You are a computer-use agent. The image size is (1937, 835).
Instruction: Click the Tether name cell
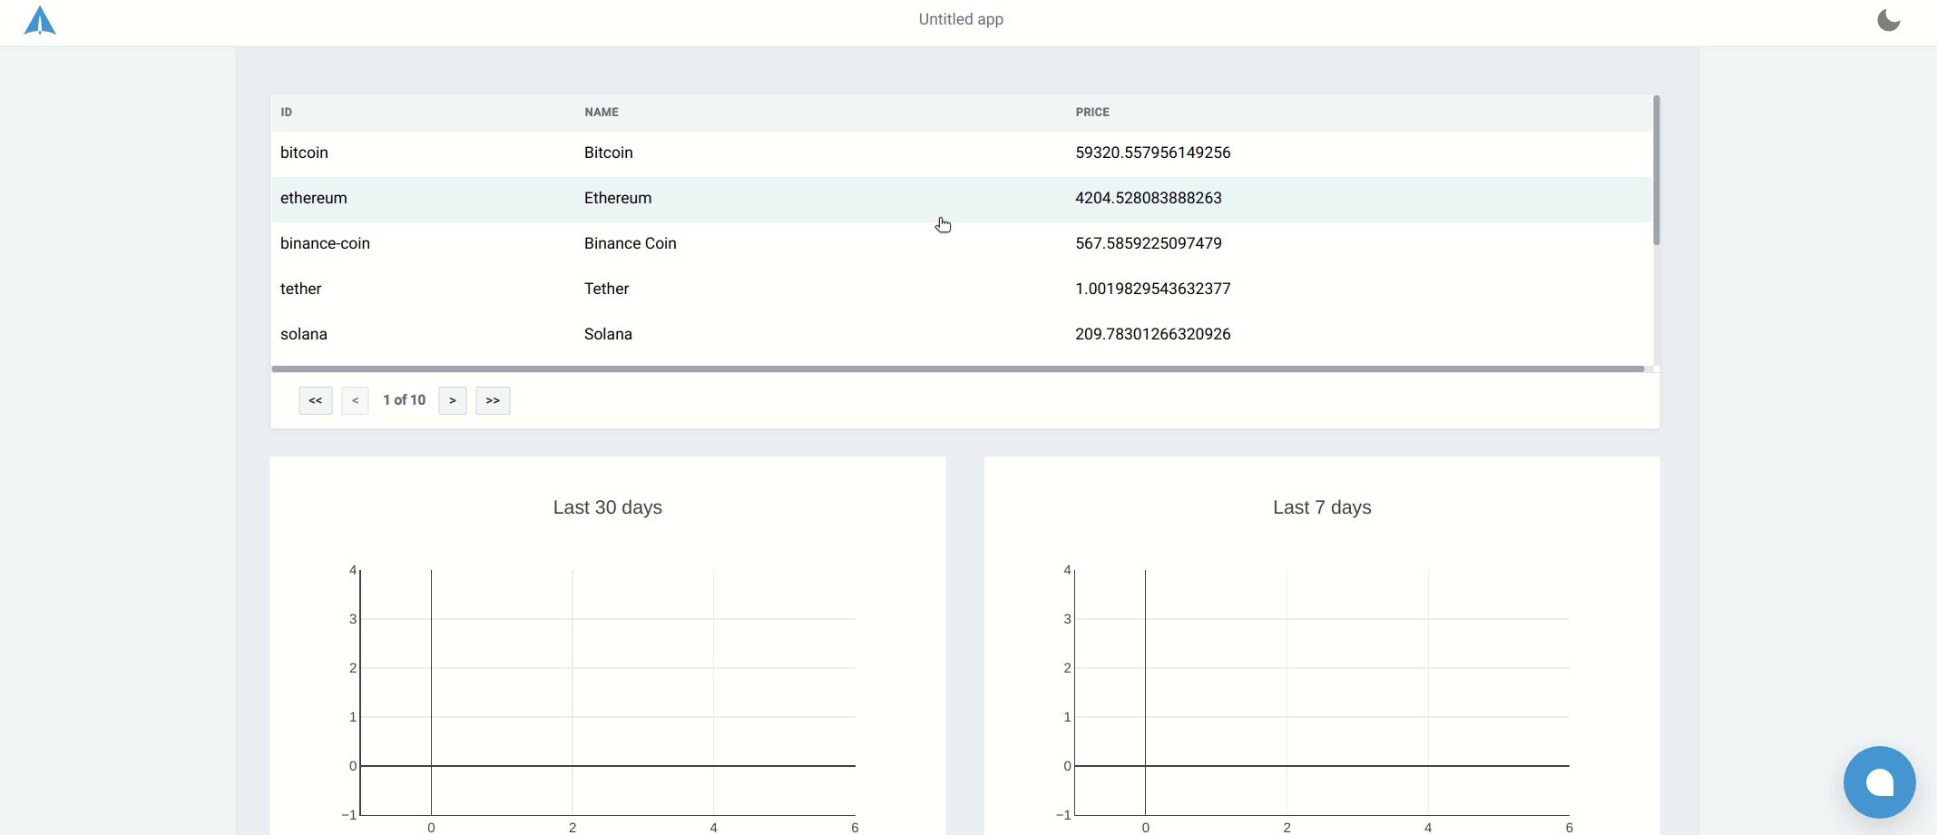pyautogui.click(x=607, y=289)
